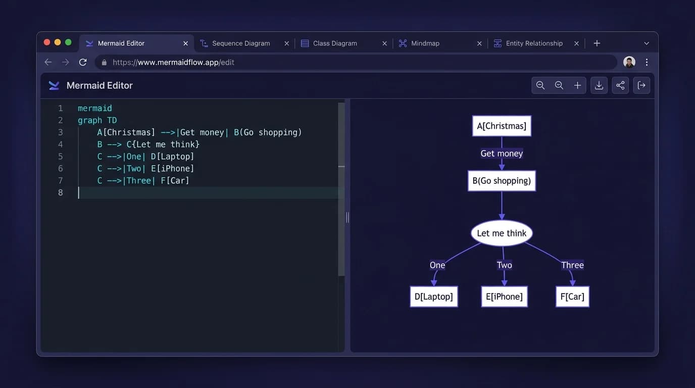
Task: Close the Mermaid Editor tab
Action: 185,43
